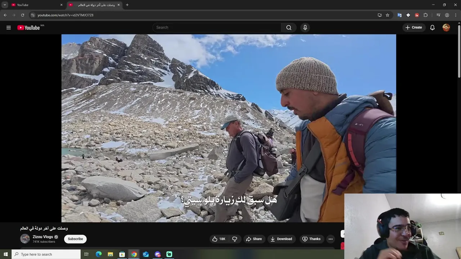Focus the YouTube Search input field

217,27
